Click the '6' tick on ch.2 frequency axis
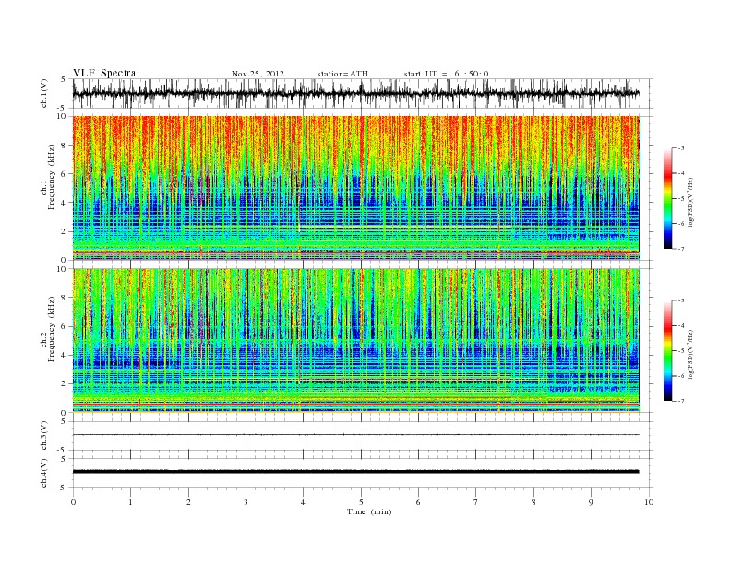The height and width of the screenshot is (564, 731). (x=65, y=326)
